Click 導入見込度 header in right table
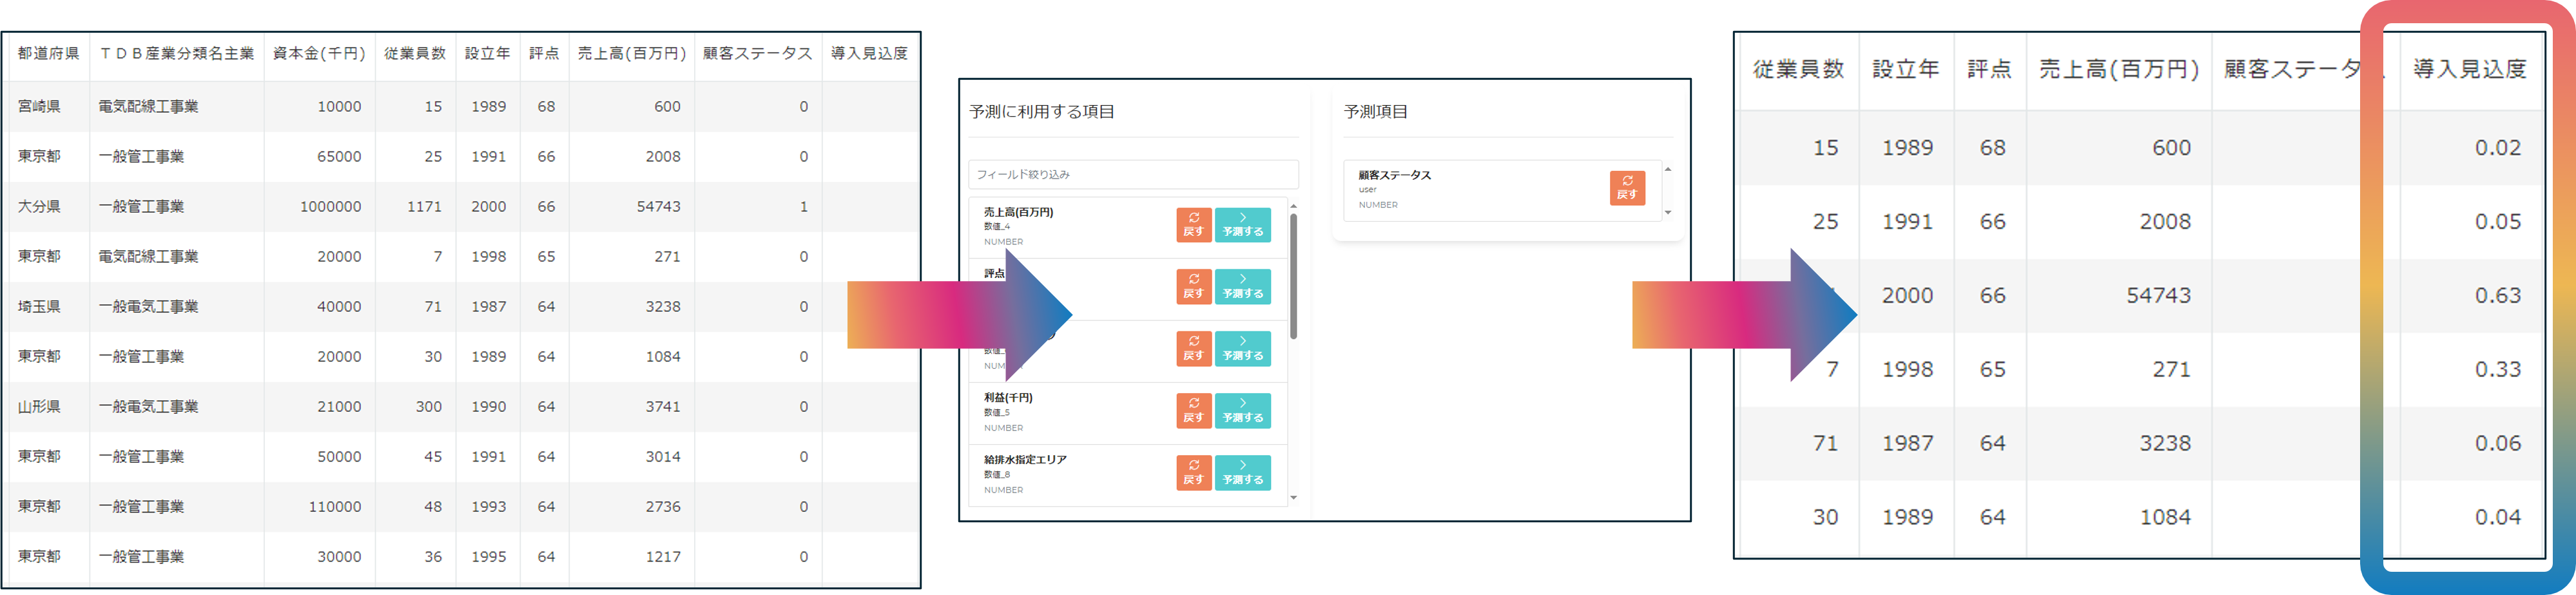The image size is (2576, 595). [x=2469, y=70]
